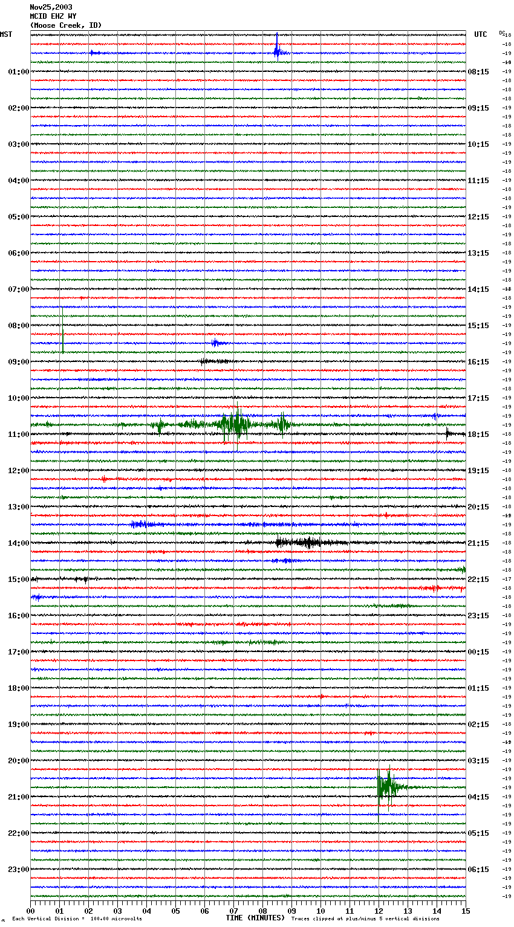Image resolution: width=514 pixels, height=927 pixels.
Task: Click the 10:15 UTC time label
Action: [478, 144]
